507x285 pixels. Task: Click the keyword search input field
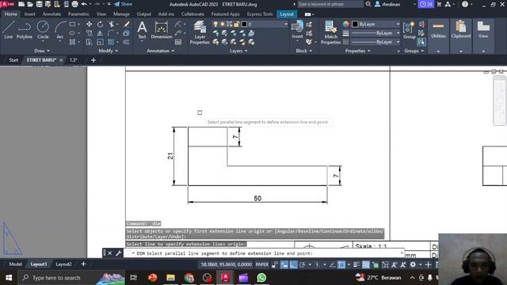(330, 4)
